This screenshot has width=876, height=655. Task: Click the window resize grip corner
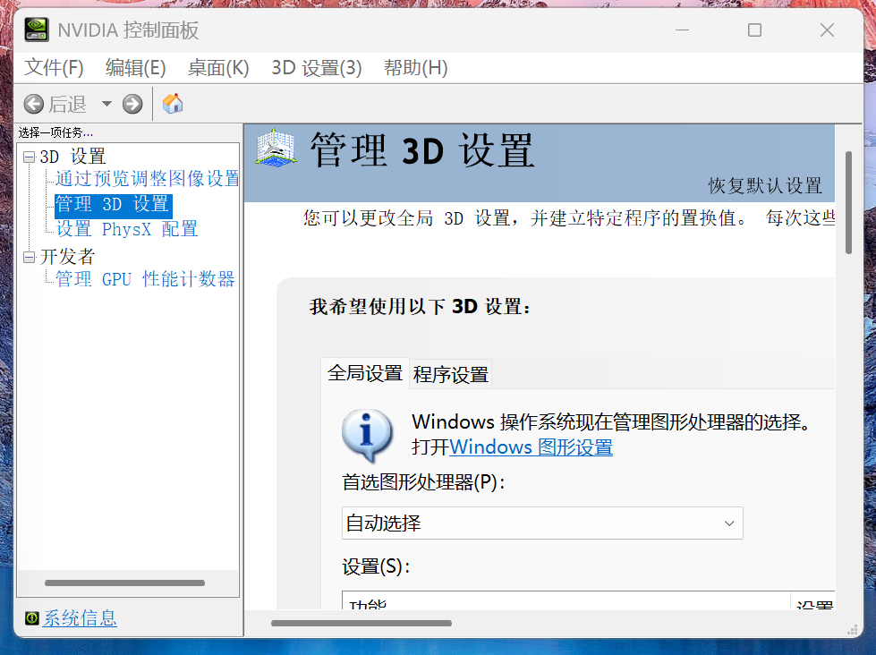[x=853, y=630]
